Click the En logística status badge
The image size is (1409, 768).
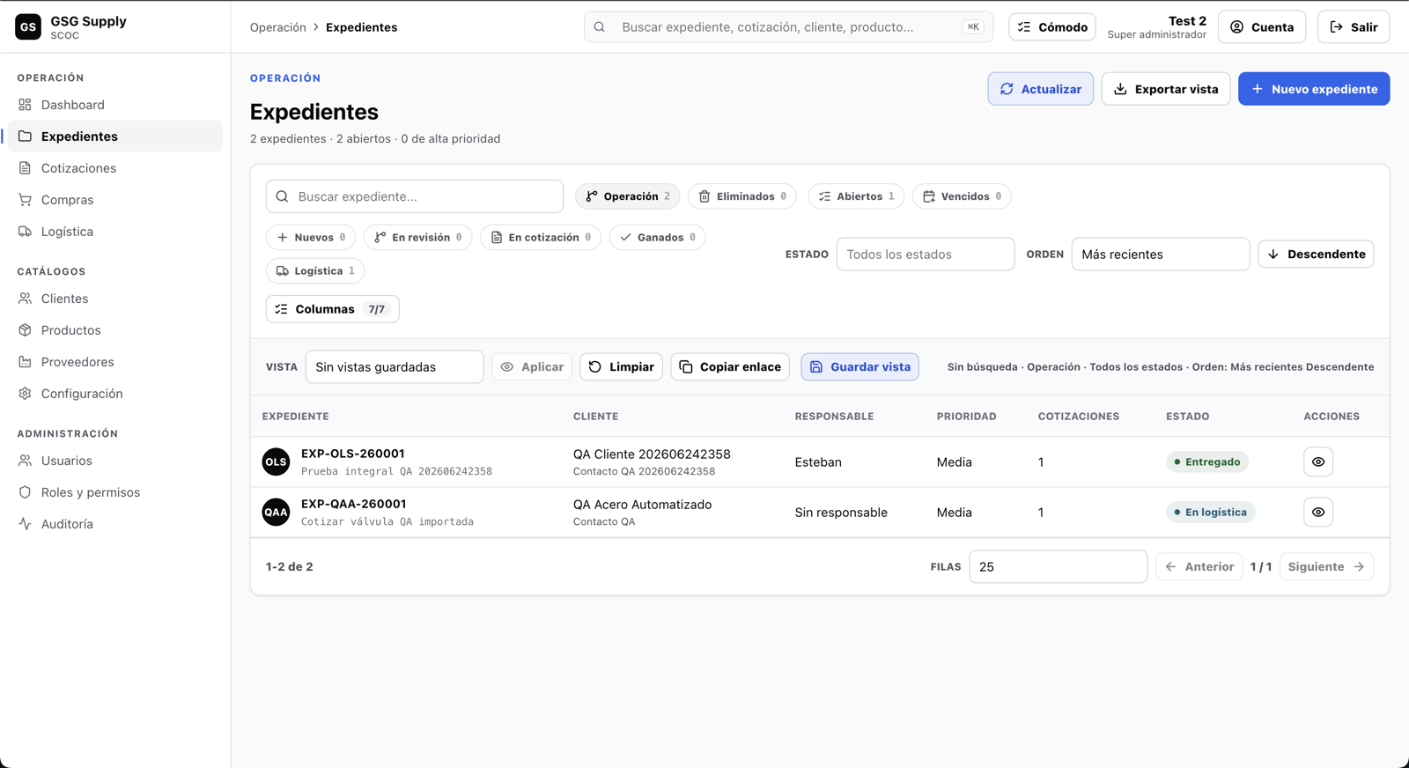1211,512
